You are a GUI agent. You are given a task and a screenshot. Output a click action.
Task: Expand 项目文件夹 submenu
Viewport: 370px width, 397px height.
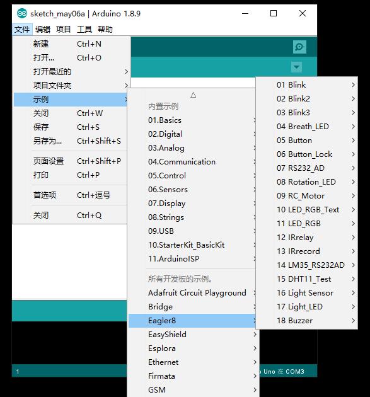[70, 86]
